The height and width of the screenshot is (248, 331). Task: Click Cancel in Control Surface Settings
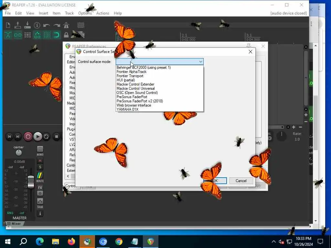tap(241, 181)
